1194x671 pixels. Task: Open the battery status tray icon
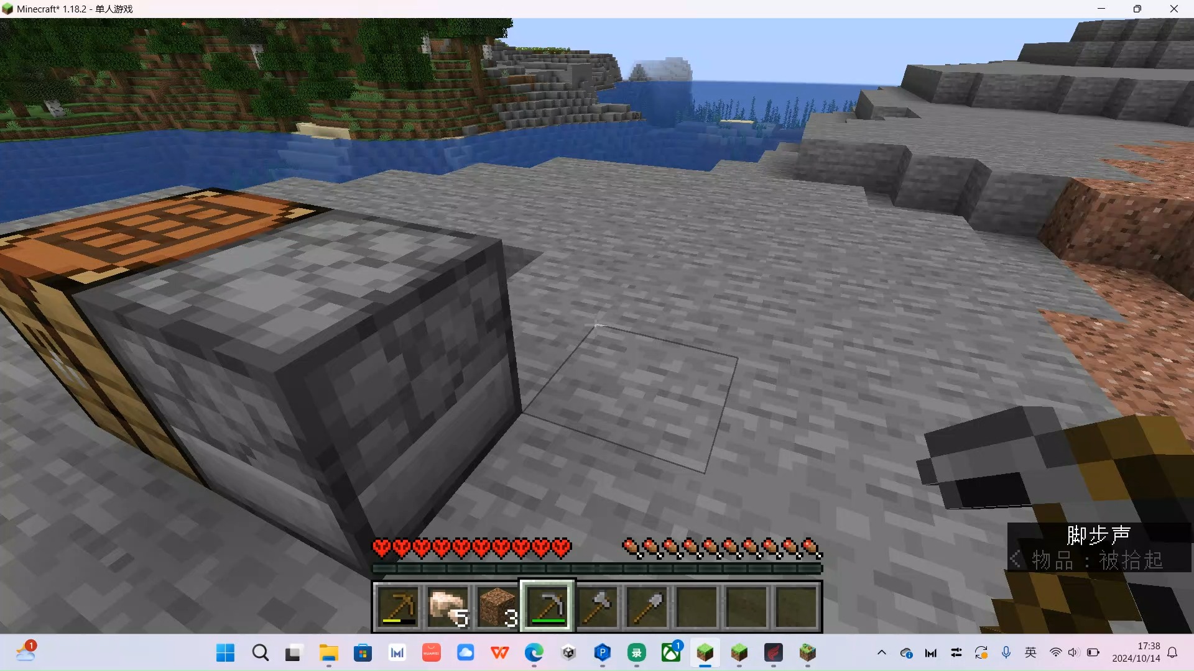[1093, 653]
